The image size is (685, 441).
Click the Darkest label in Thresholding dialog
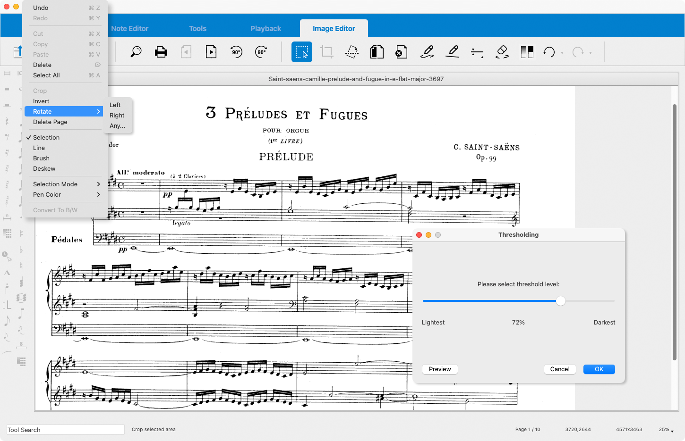click(x=604, y=323)
